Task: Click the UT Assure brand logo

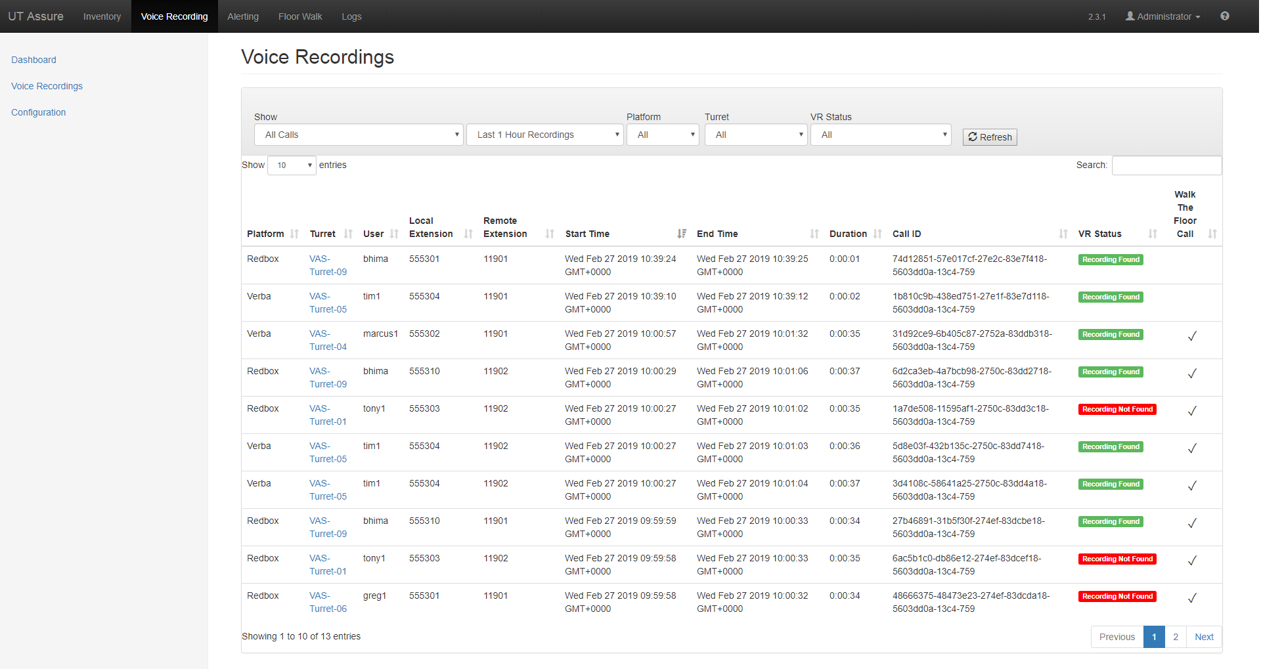Action: pos(36,16)
